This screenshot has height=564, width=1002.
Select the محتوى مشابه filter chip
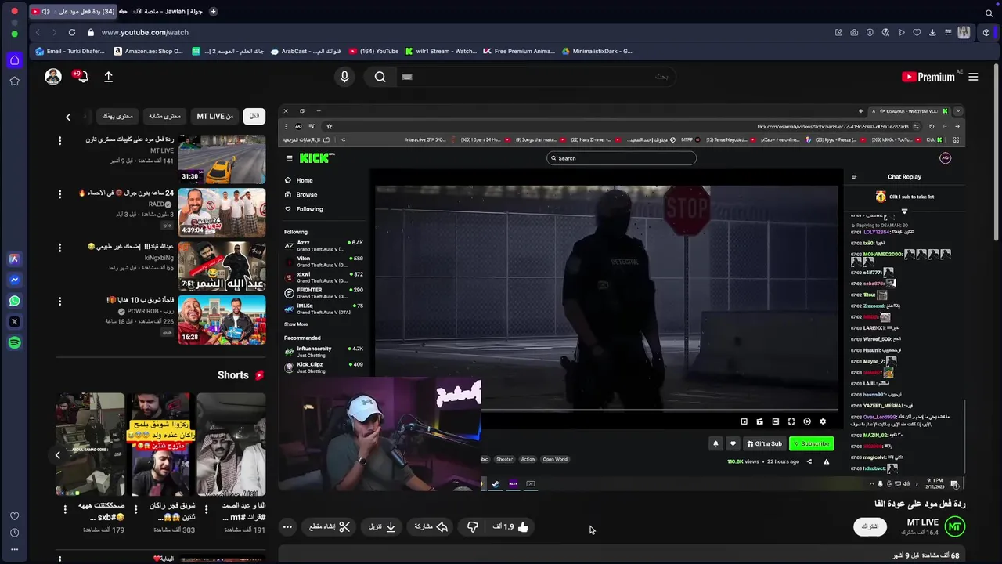(x=164, y=116)
